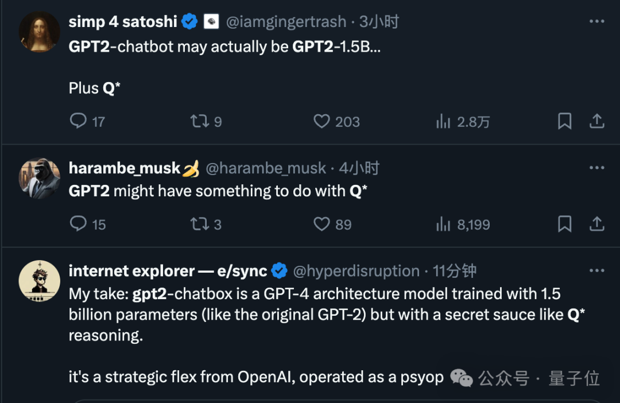Click simp 4 satoshi's profile avatar
620x403 pixels.
pyautogui.click(x=40, y=32)
